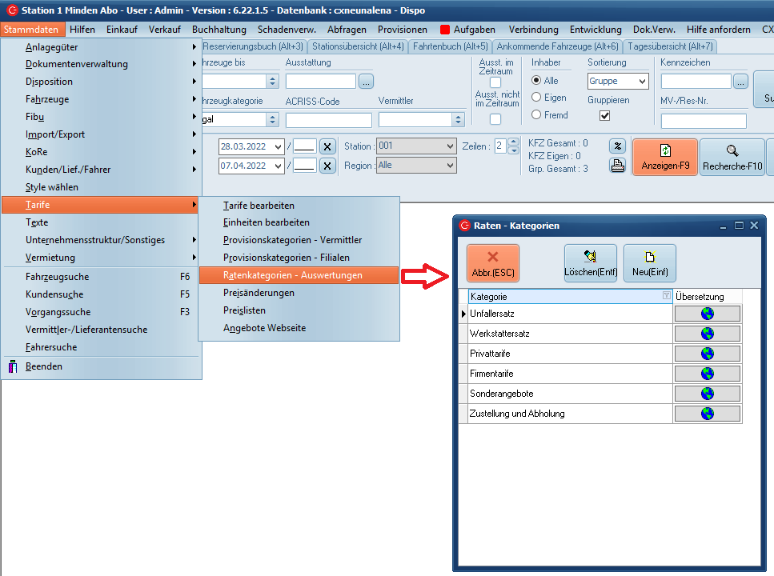Uncheck the Gruppieren checkbox
This screenshot has height=576, width=774.
click(605, 116)
